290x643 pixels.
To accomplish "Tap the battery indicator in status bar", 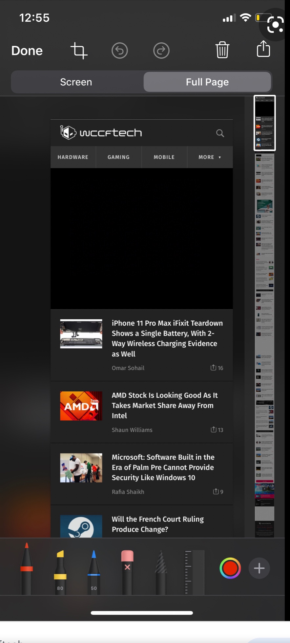I will point(263,17).
